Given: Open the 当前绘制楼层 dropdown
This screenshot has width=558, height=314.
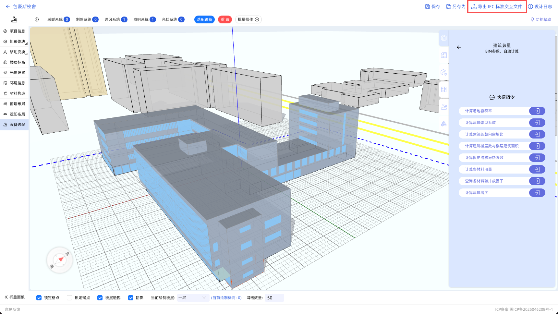Looking at the screenshot, I should point(192,298).
